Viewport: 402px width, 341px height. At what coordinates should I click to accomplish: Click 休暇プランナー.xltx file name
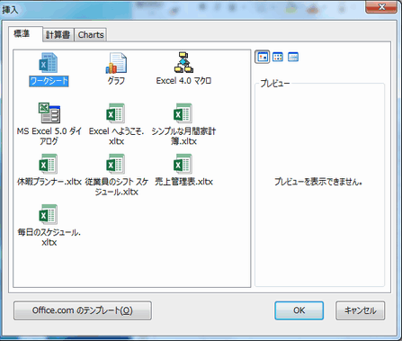(x=49, y=182)
